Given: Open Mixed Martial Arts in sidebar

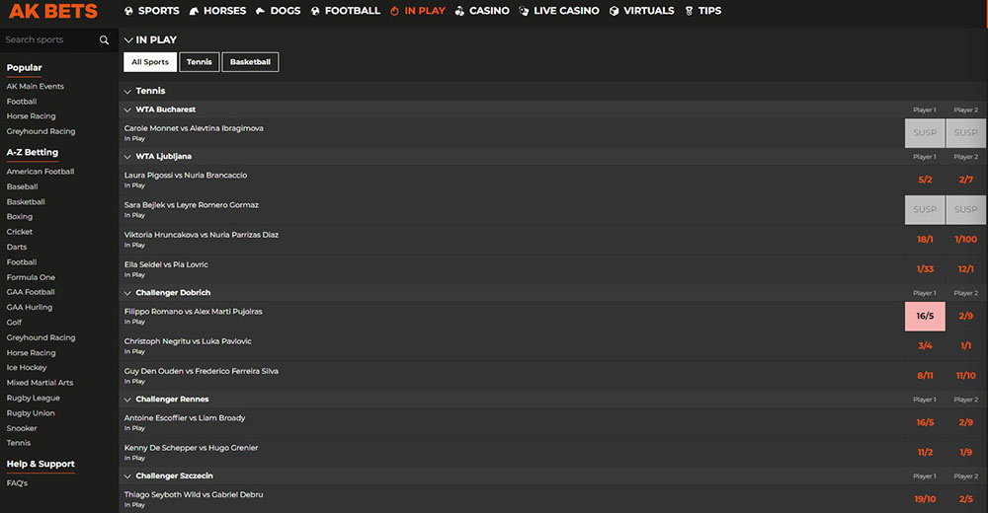Looking at the screenshot, I should click(40, 383).
